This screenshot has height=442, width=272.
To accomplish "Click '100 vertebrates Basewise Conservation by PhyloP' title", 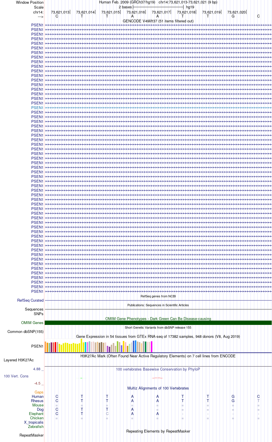I will pos(158,369).
